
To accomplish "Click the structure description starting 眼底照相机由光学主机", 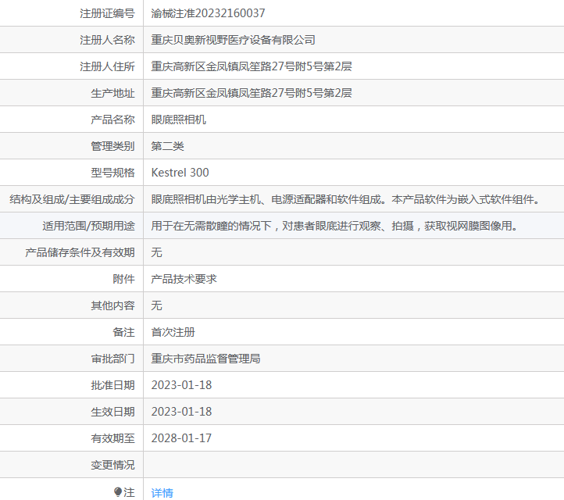I will 345,199.
